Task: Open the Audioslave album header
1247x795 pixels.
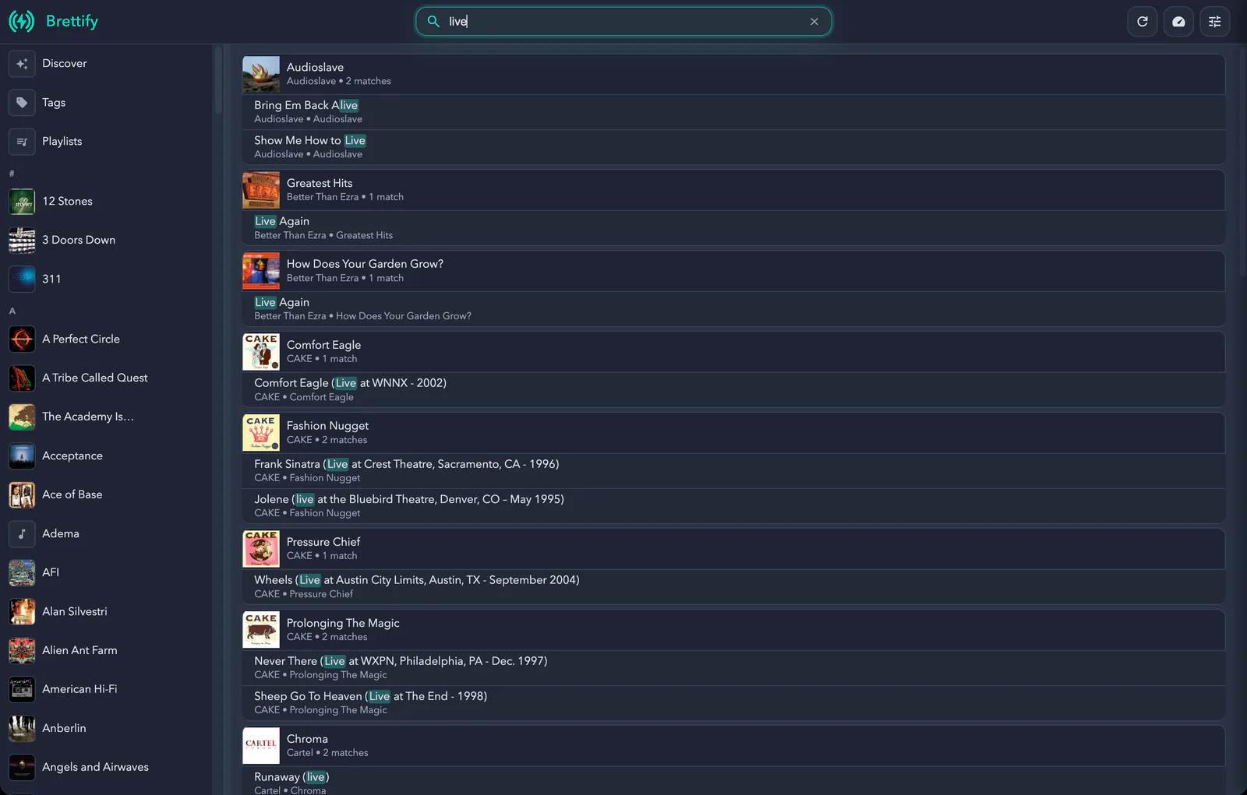Action: click(x=733, y=75)
